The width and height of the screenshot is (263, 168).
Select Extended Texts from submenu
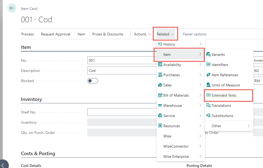224,95
